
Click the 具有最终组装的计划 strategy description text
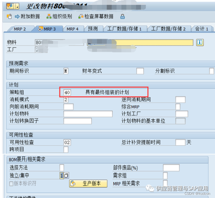(x=107, y=92)
